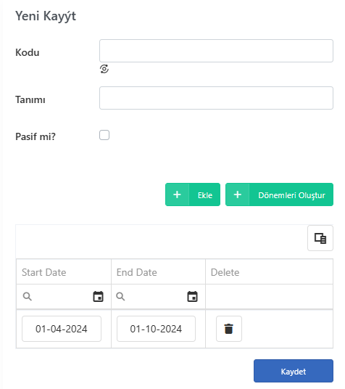
Task: Click the Start Date search magnifier icon
Action: click(28, 296)
